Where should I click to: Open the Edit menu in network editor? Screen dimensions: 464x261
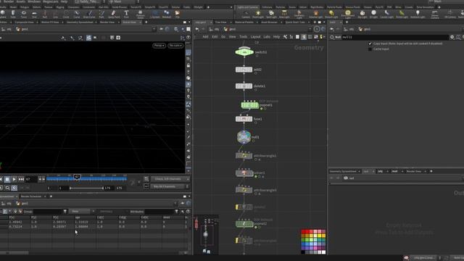[215, 37]
